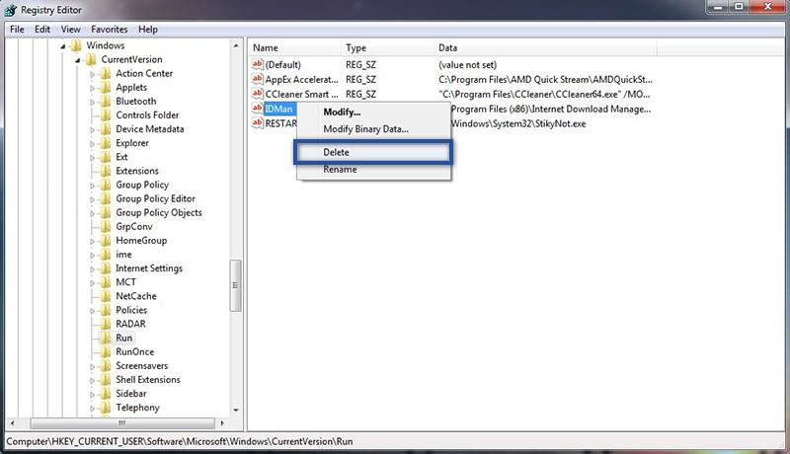Viewport: 790px width, 454px height.
Task: Sort values by the Type column header
Action: tap(387, 47)
